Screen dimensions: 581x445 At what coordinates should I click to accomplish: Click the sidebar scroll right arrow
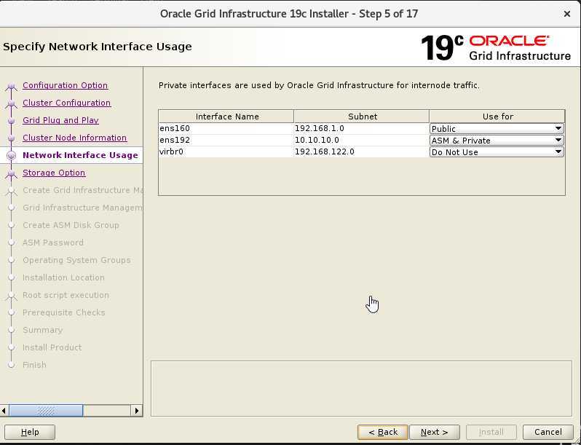tap(137, 411)
